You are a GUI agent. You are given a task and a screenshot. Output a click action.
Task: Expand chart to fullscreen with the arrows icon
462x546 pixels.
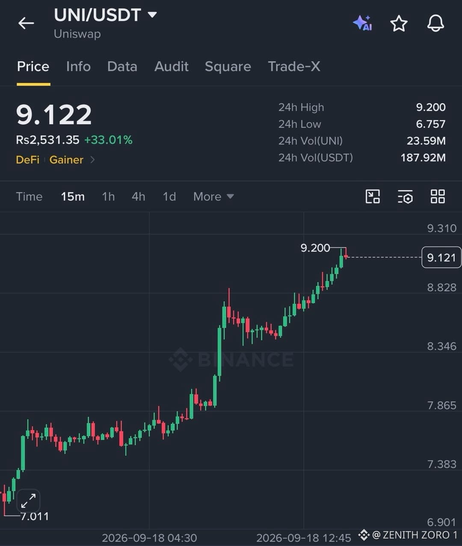click(28, 501)
